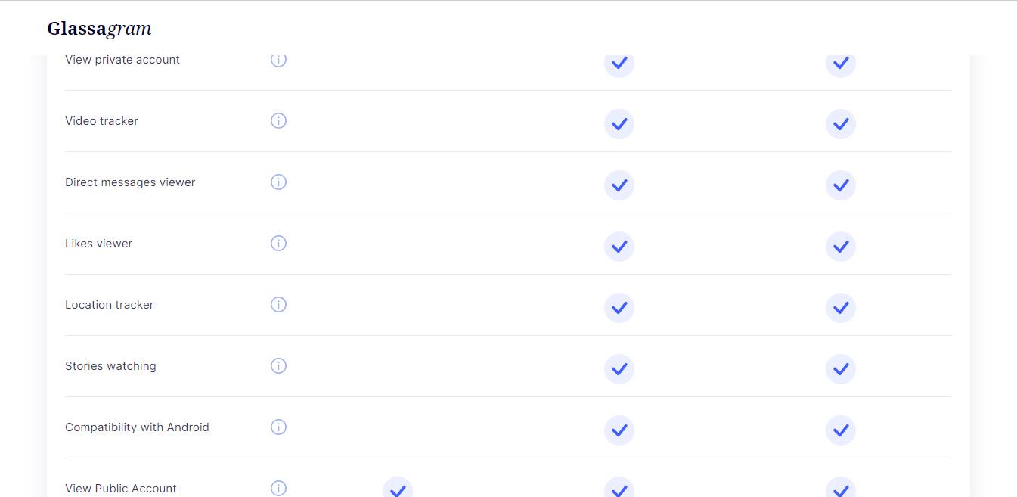The width and height of the screenshot is (1017, 497).
Task: Click last-column checkmark for Video tracker
Action: click(x=841, y=124)
